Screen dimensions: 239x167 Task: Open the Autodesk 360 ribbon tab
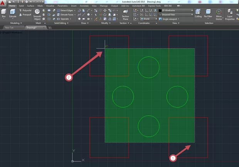click(x=138, y=6)
